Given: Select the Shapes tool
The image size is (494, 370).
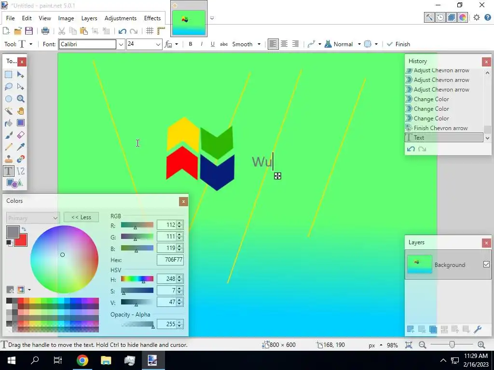Looking at the screenshot, I should [x=14, y=183].
